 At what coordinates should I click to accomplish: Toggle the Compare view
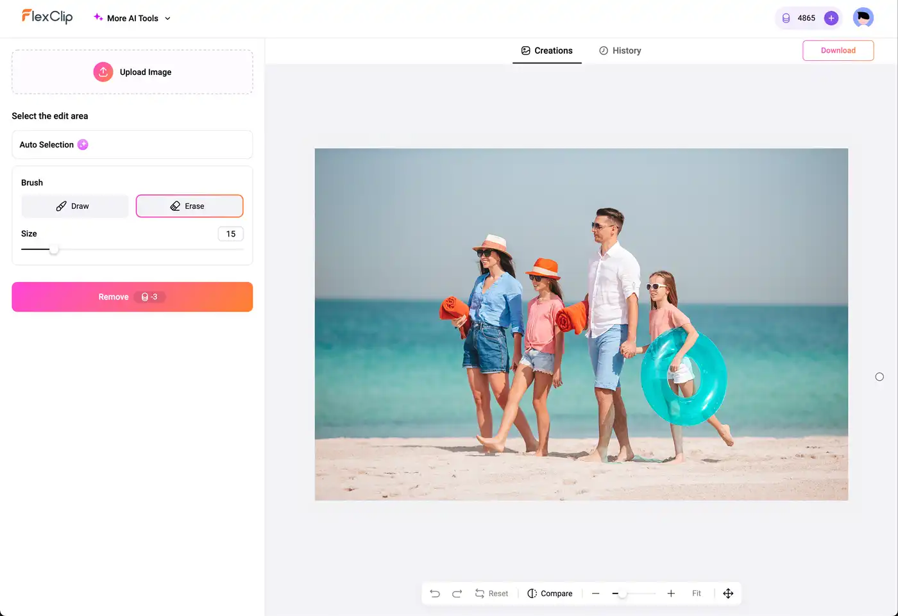coord(550,594)
